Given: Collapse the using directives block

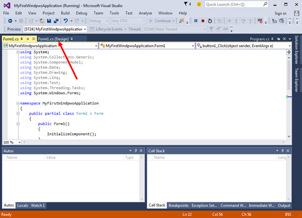Looking at the screenshot, I should [x=18, y=52].
